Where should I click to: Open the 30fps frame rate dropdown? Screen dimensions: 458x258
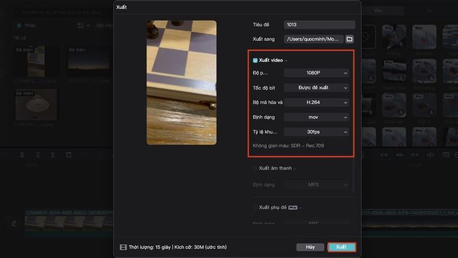(x=316, y=132)
